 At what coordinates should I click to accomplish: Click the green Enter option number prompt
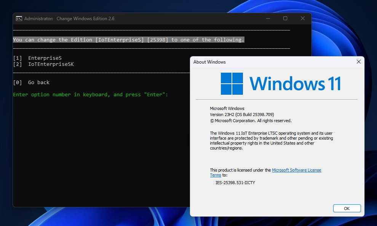90,95
